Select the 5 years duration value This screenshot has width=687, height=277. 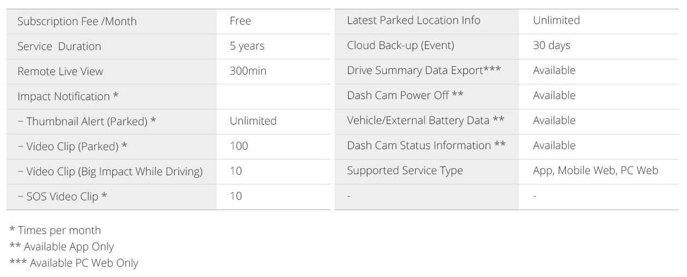pyautogui.click(x=247, y=46)
